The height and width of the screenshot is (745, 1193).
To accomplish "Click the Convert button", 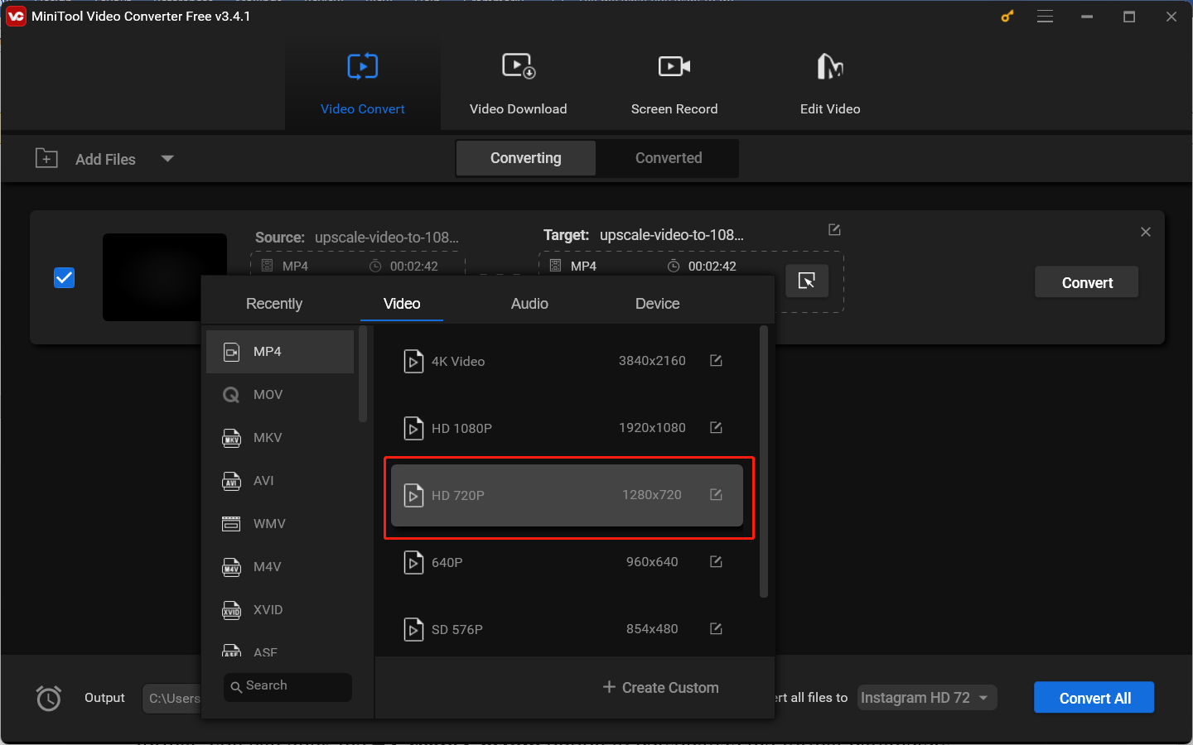I will coord(1087,282).
